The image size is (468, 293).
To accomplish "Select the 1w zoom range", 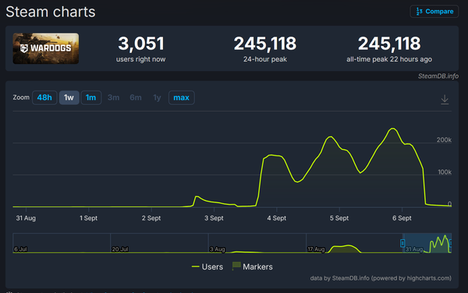I will (x=69, y=98).
